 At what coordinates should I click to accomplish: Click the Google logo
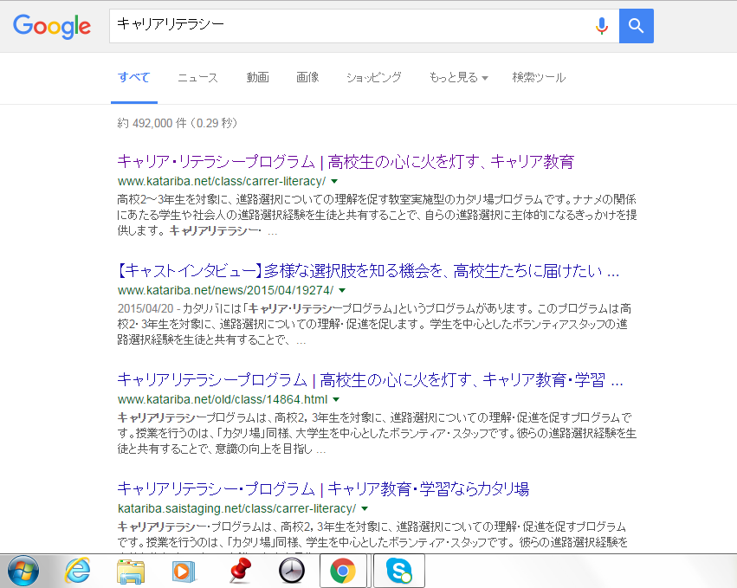pos(52,26)
